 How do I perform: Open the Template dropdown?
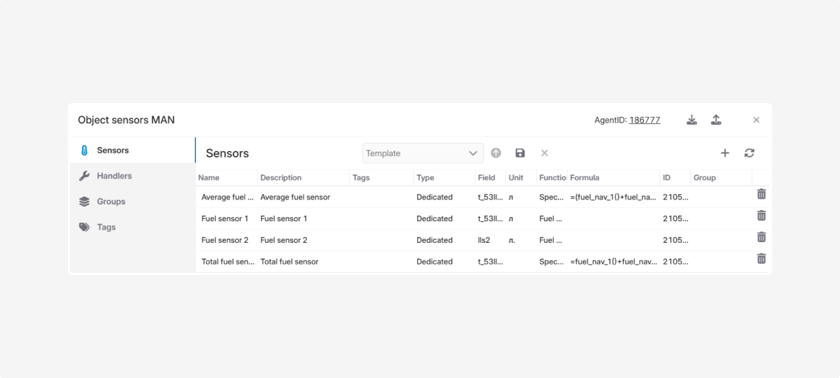click(423, 153)
